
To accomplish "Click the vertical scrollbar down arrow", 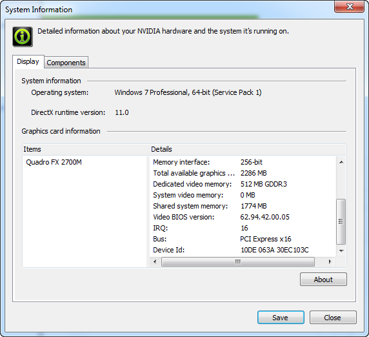I will [x=341, y=250].
